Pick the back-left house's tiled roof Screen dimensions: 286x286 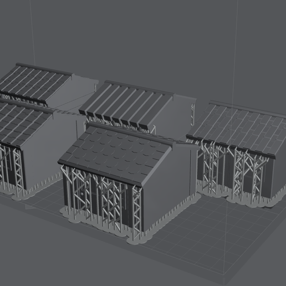click(x=35, y=83)
